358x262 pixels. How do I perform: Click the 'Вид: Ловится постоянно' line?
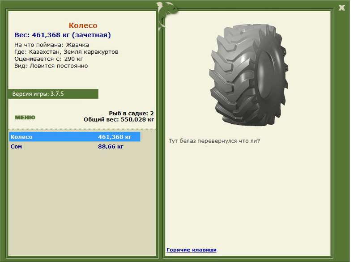pyautogui.click(x=51, y=66)
